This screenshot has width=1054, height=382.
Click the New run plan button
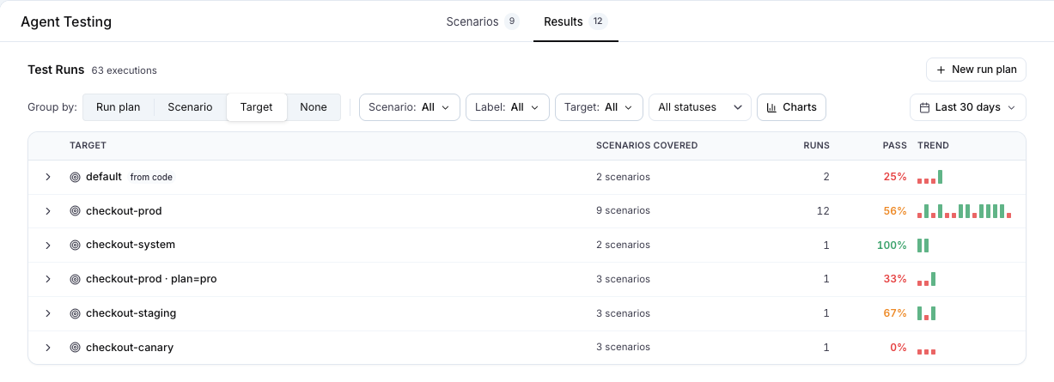point(976,70)
